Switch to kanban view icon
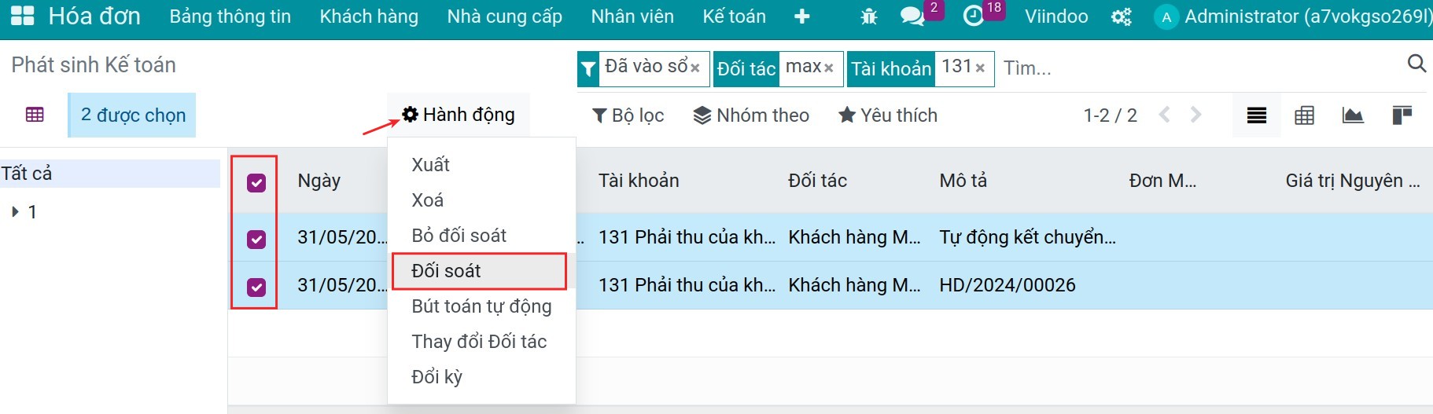The width and height of the screenshot is (1433, 414). point(1402,115)
